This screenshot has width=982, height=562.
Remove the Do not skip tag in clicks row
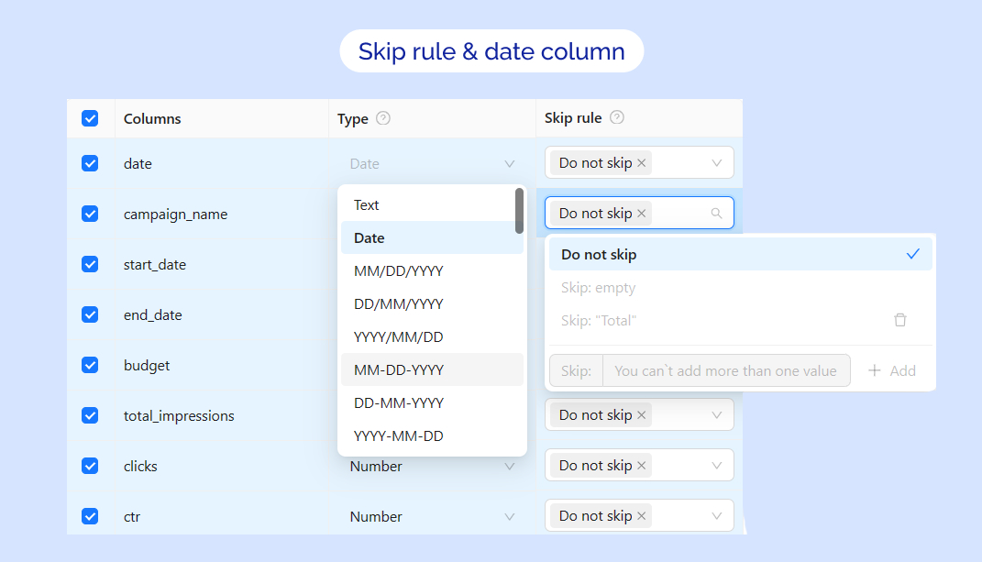(642, 466)
